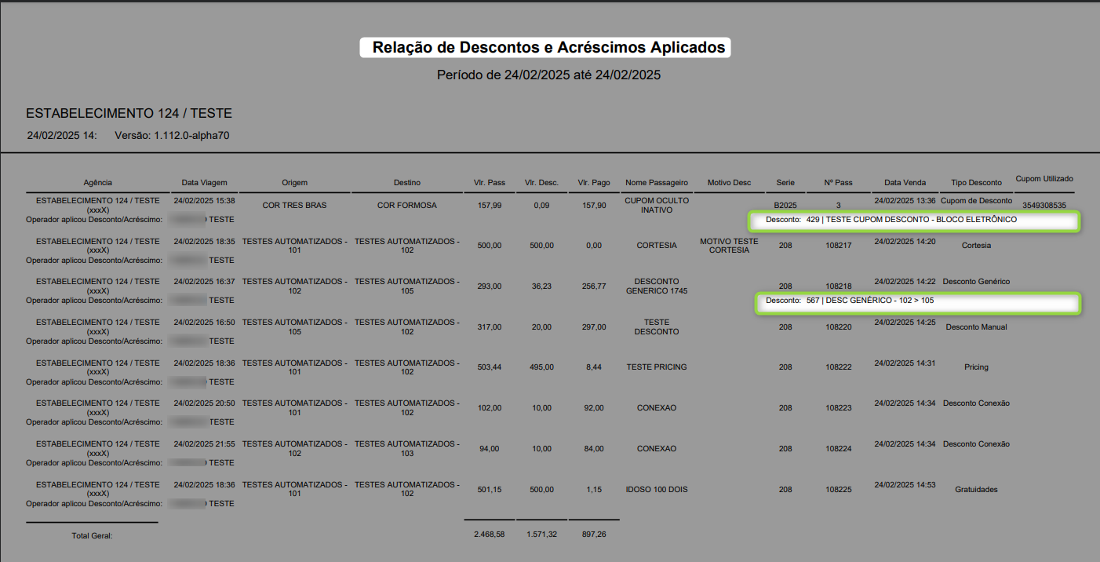Click the line 'Desconto: 567 | DESC GENÉRICO - 102 > 105'
Image resolution: width=1100 pixels, height=562 pixels.
(850, 301)
